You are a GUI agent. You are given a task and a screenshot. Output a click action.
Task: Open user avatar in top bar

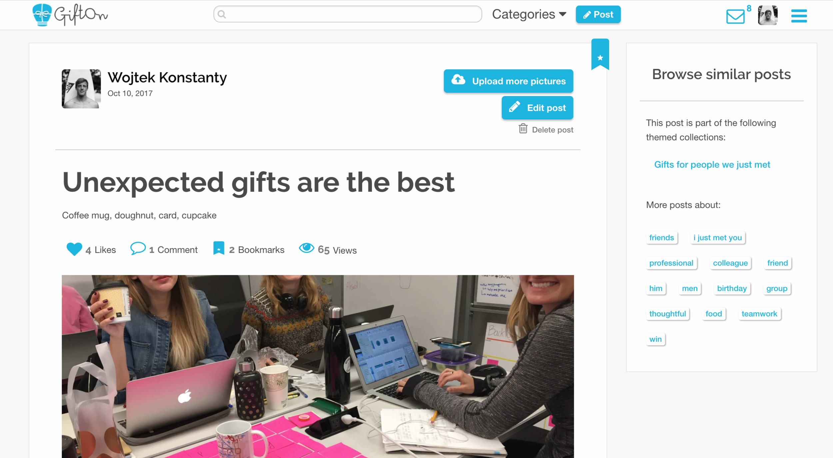(768, 15)
